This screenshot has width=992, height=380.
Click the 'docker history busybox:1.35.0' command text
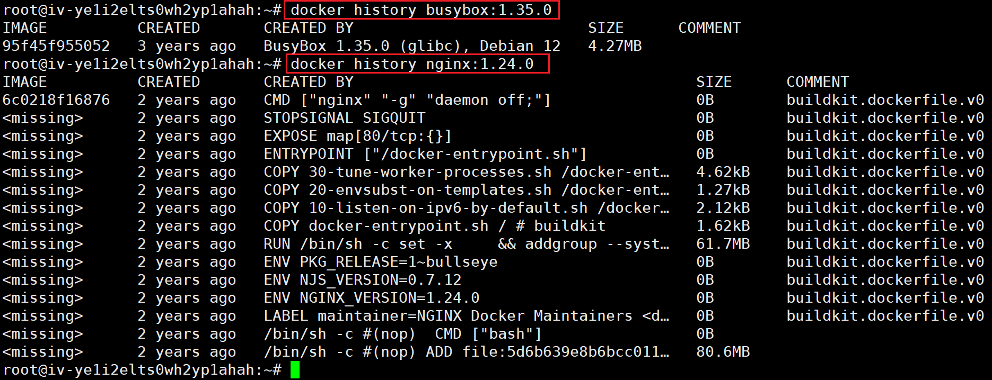click(422, 10)
